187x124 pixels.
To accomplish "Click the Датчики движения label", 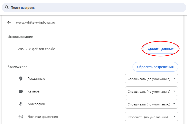I will click(x=43, y=117).
